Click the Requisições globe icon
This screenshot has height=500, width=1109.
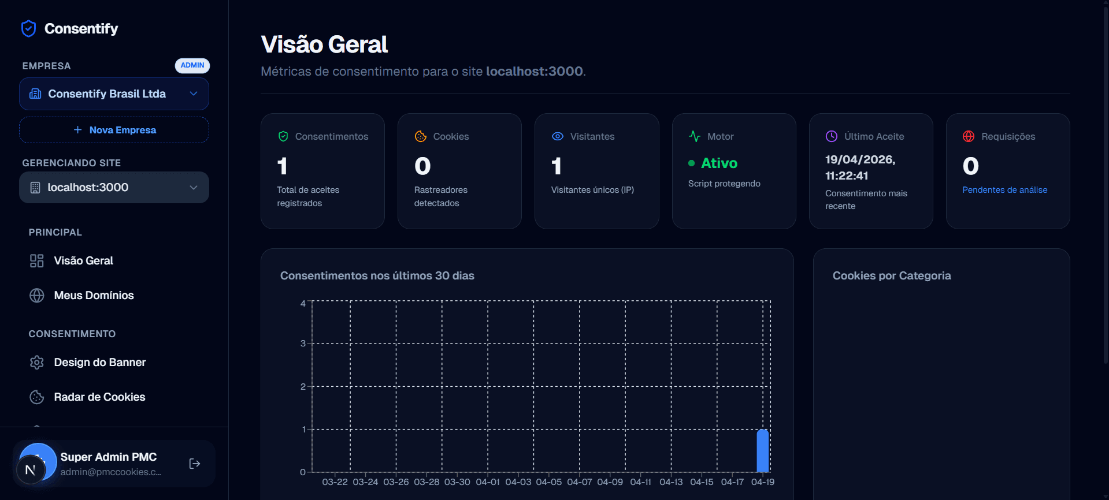point(969,136)
